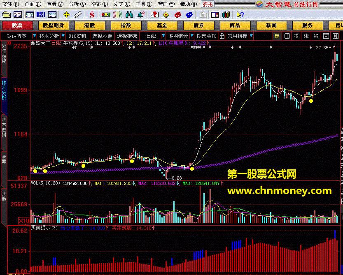
Task: Open the 查看(V) menu
Action: point(55,4)
